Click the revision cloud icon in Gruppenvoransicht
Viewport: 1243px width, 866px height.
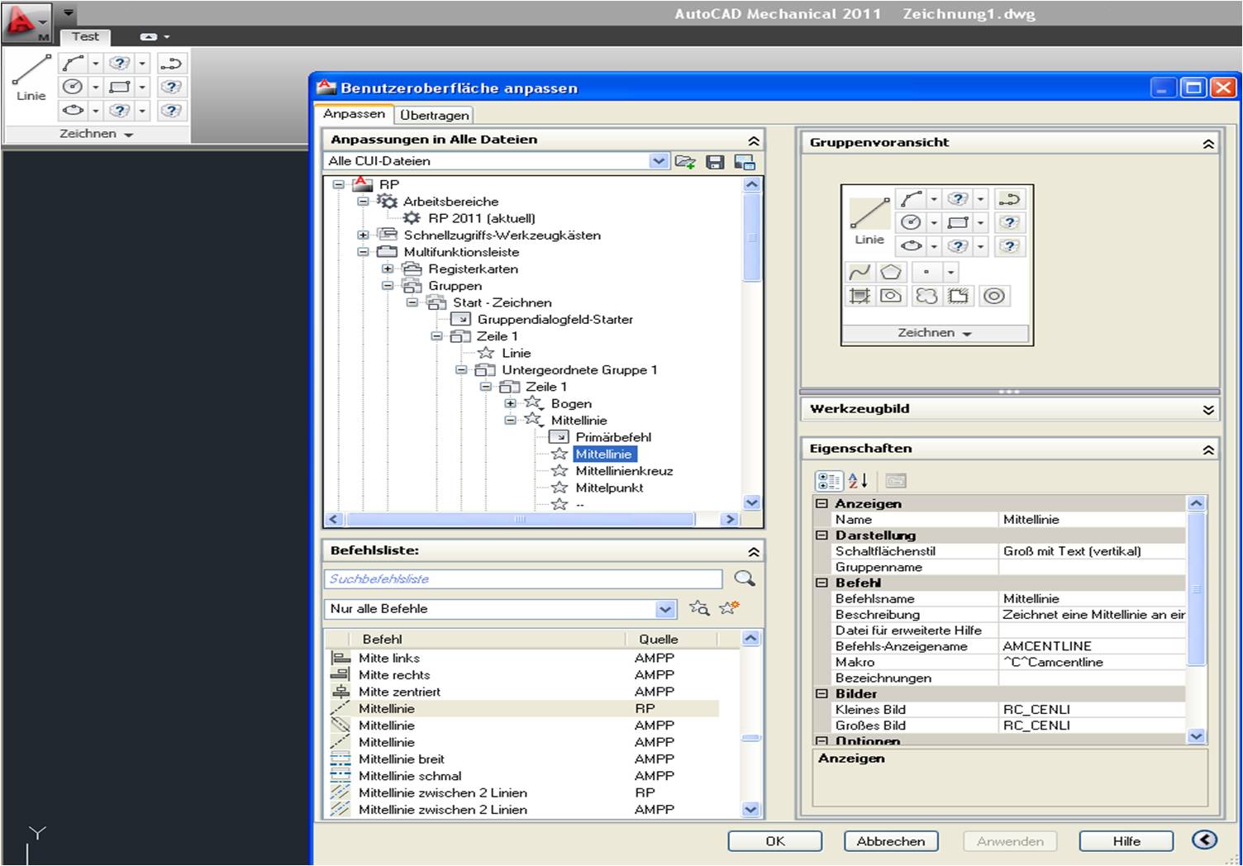point(926,295)
